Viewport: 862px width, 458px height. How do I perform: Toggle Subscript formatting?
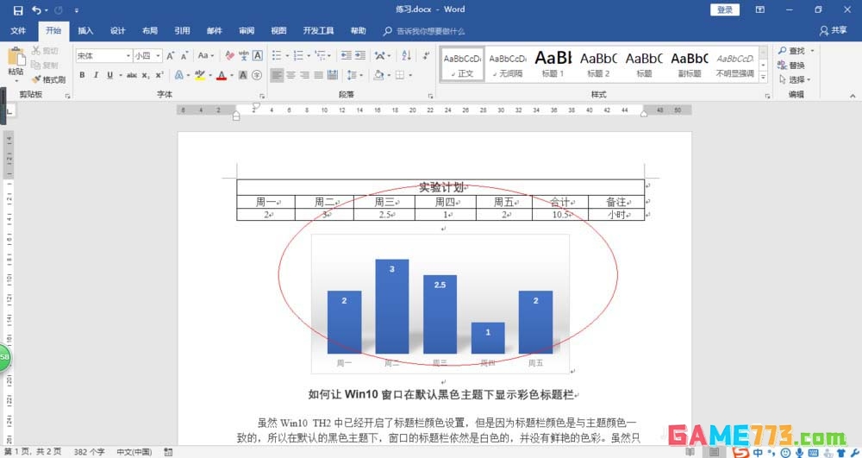(x=146, y=75)
